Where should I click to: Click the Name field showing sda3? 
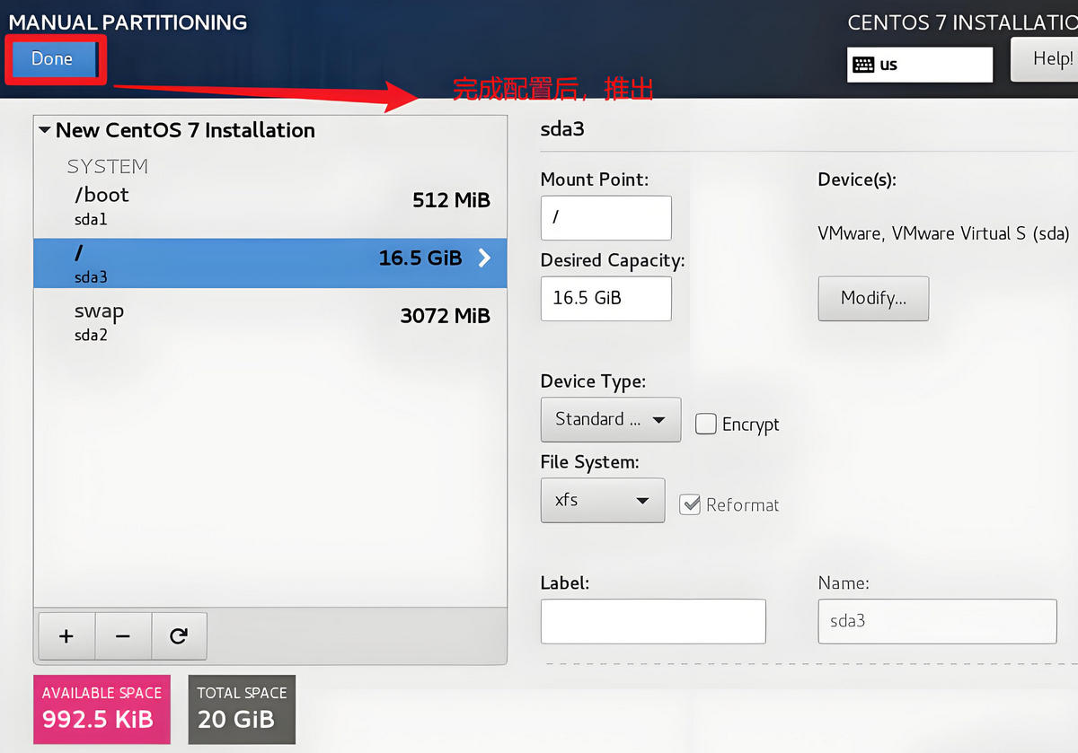click(937, 621)
